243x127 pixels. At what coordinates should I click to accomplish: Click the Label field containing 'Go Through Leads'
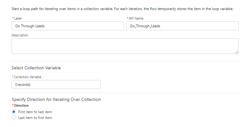click(67, 26)
